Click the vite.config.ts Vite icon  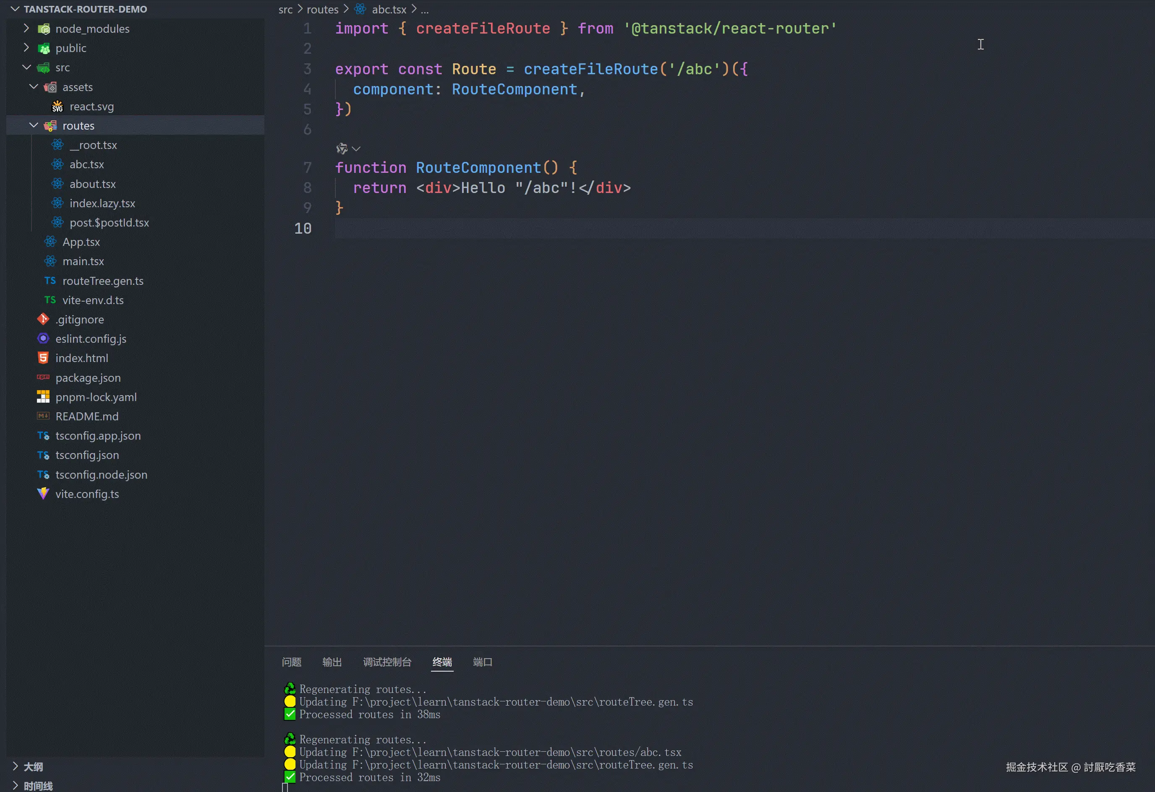[43, 494]
